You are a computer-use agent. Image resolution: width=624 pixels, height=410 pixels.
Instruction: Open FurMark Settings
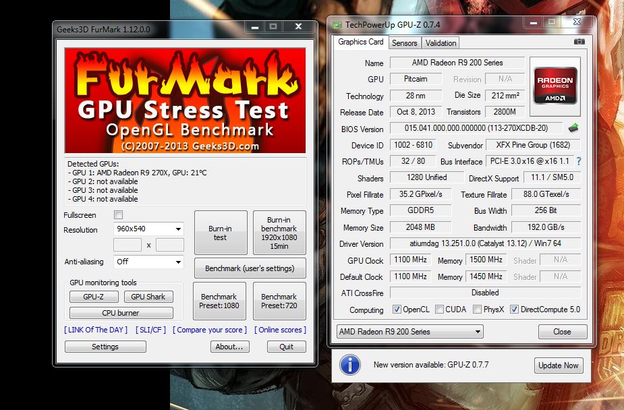click(105, 347)
